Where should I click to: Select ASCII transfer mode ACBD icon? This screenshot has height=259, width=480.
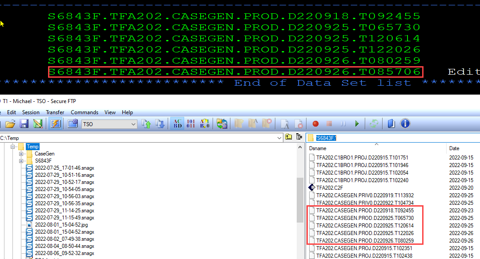(x=177, y=124)
